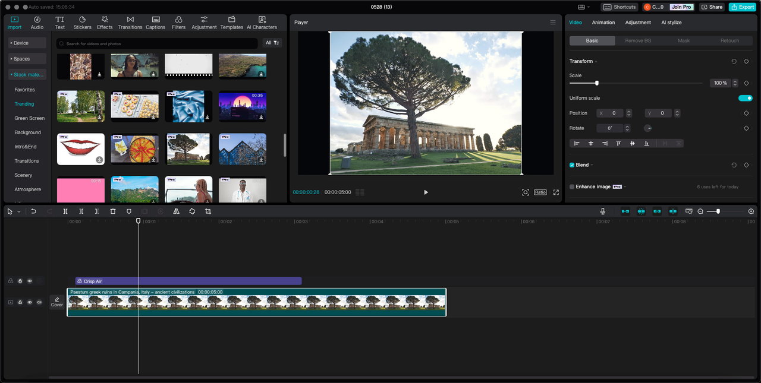The width and height of the screenshot is (761, 383).
Task: Switch to the Adjustment tab in right panel
Action: (x=638, y=23)
